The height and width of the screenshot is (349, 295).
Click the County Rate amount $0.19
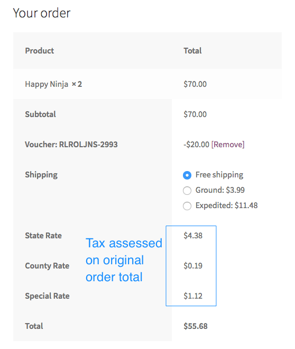pos(193,265)
